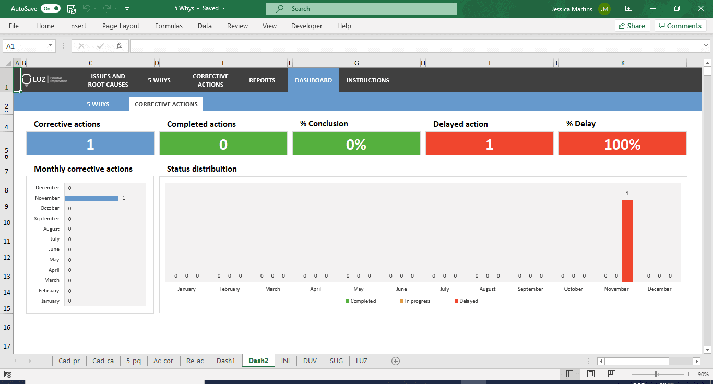Add a new sheet with plus icon
The image size is (713, 384).
tap(396, 361)
